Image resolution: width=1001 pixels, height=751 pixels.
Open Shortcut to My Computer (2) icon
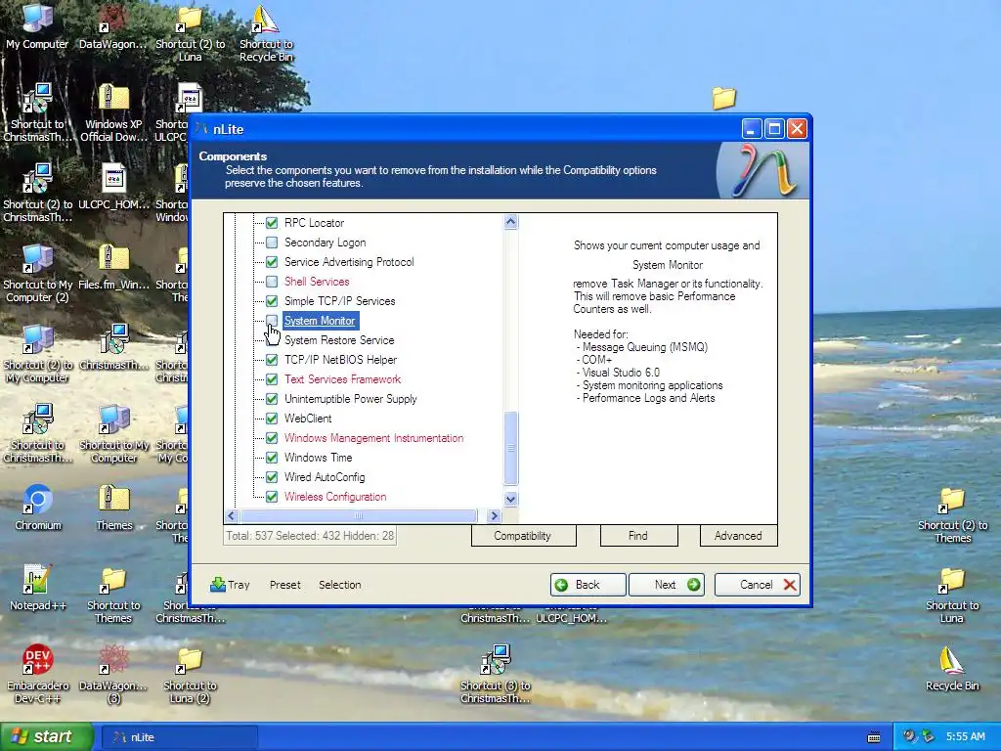click(38, 274)
